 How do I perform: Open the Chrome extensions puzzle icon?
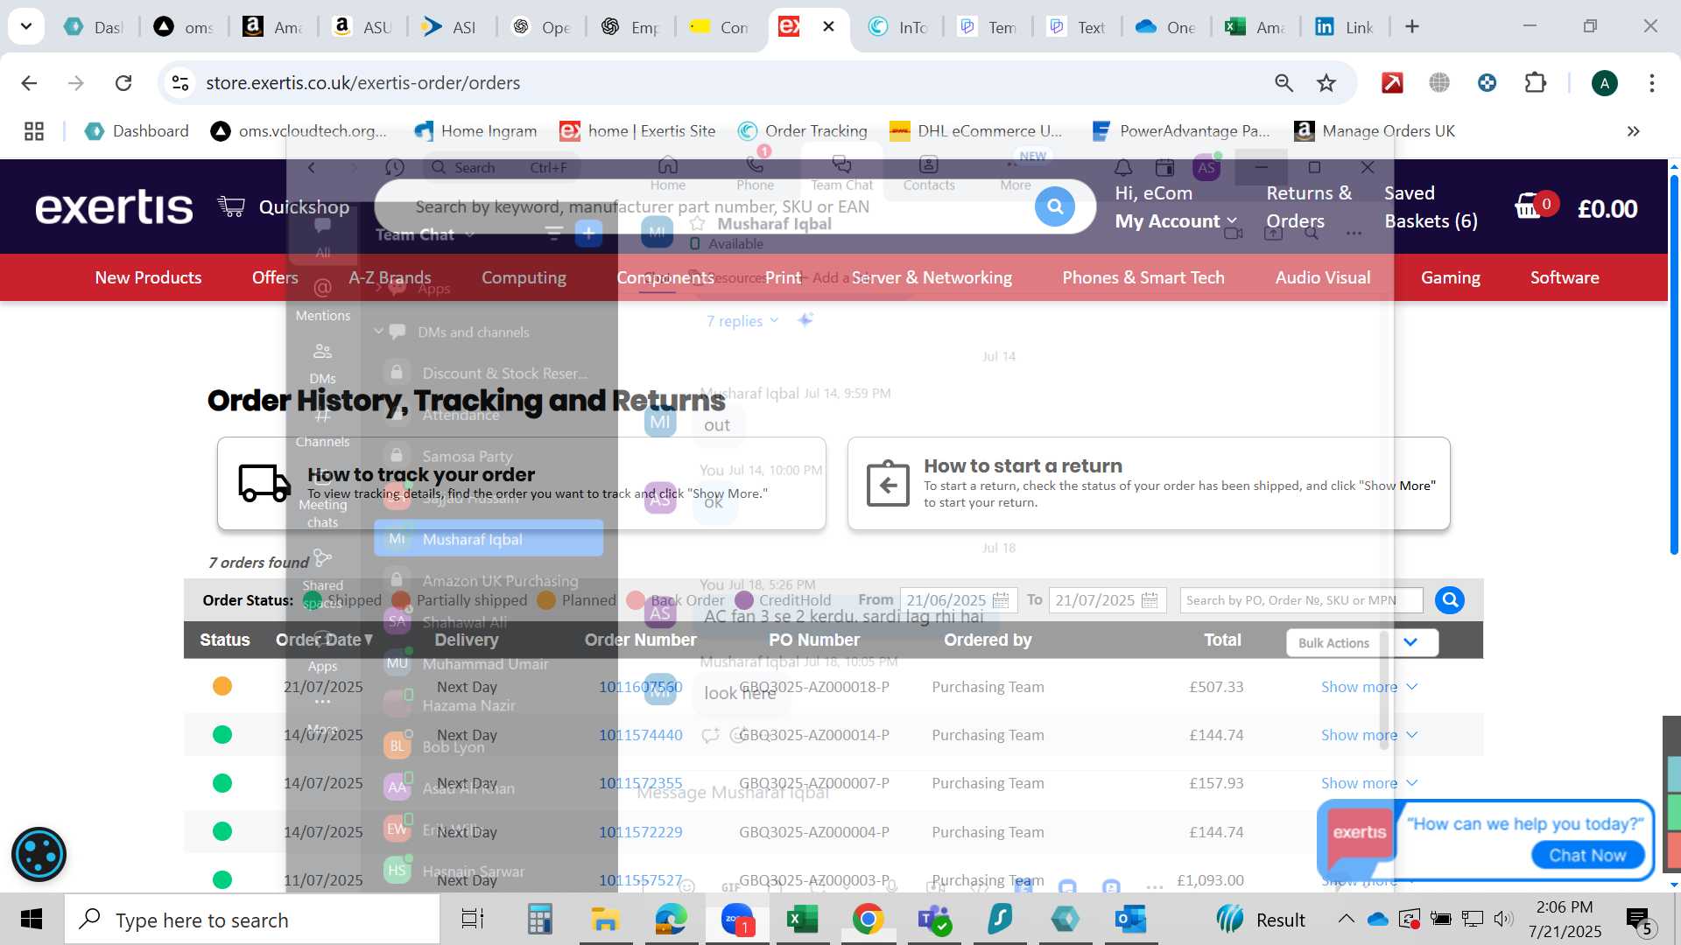click(1535, 83)
